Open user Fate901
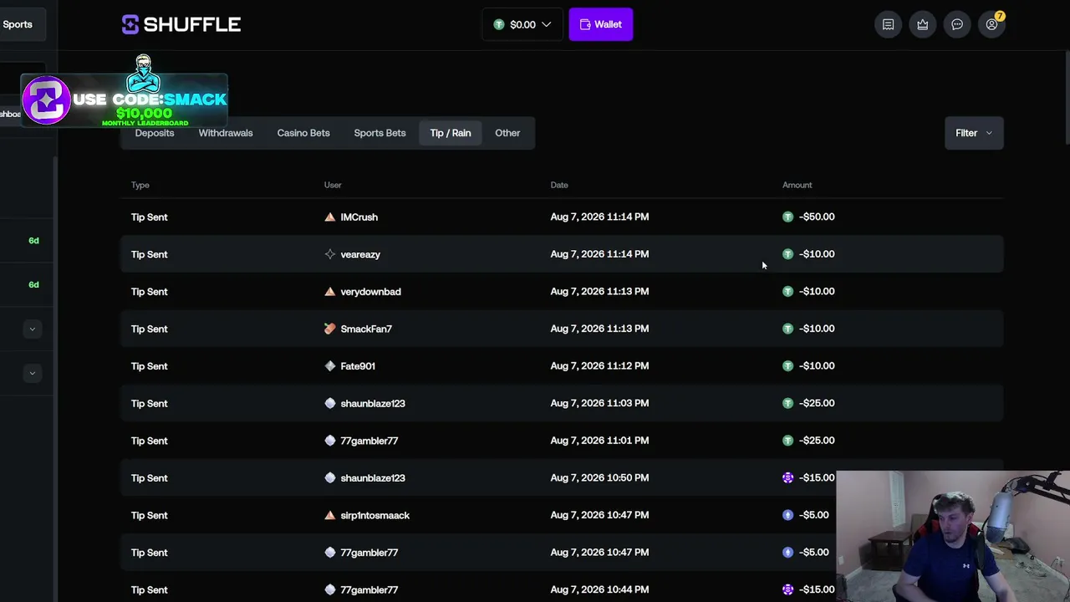The width and height of the screenshot is (1070, 602). tap(358, 365)
